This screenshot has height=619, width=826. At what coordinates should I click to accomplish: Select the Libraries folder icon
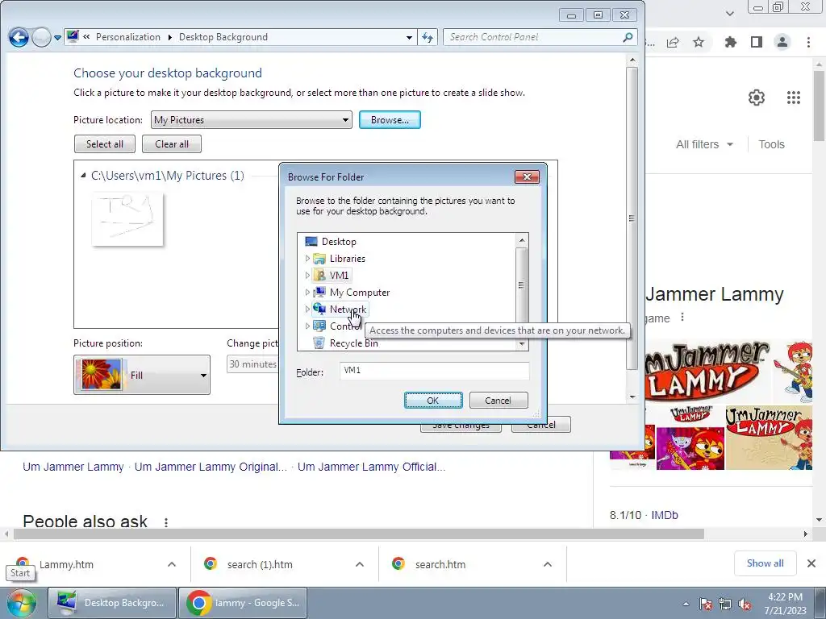(x=319, y=259)
